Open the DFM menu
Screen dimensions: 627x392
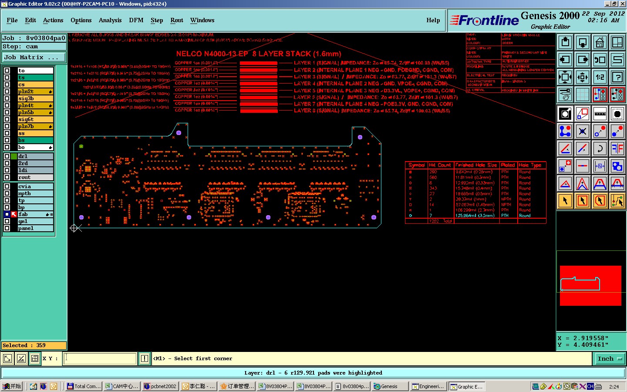(136, 20)
